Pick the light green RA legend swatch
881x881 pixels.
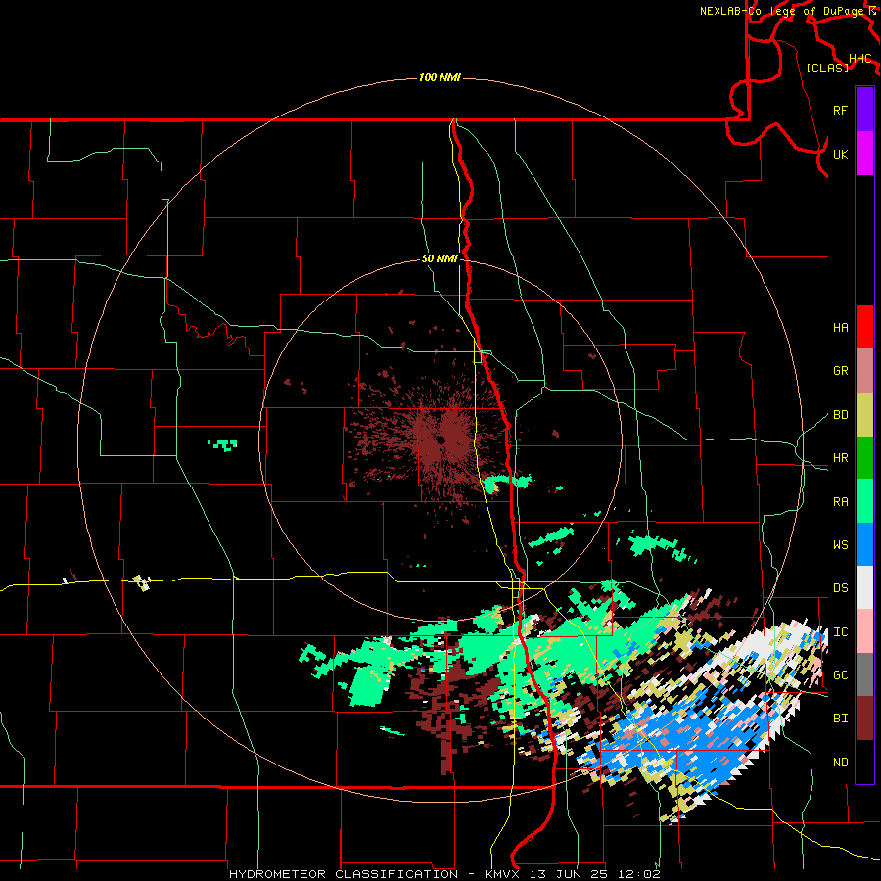pyautogui.click(x=864, y=501)
